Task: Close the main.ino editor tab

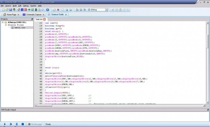Action: pyautogui.click(x=44, y=19)
